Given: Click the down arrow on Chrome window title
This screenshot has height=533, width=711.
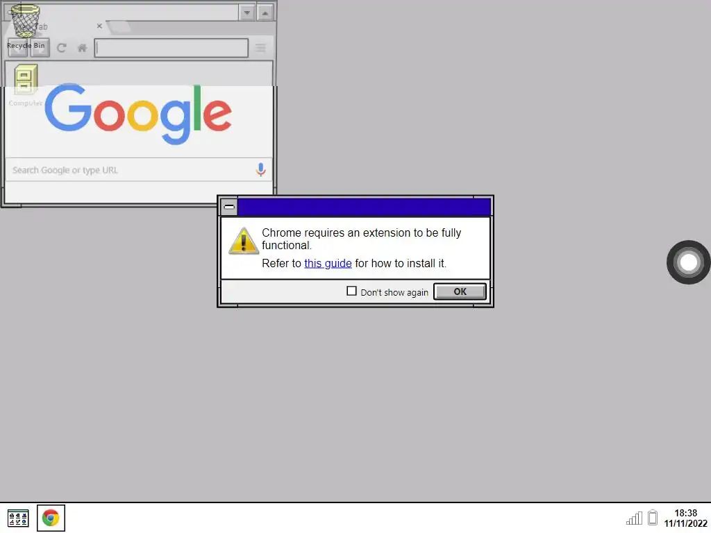Looking at the screenshot, I should [x=247, y=12].
